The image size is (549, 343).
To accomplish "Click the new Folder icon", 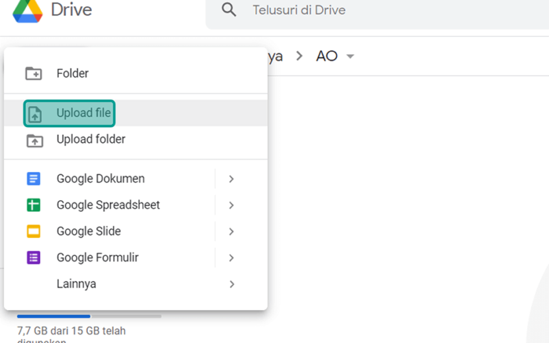I will (x=34, y=73).
